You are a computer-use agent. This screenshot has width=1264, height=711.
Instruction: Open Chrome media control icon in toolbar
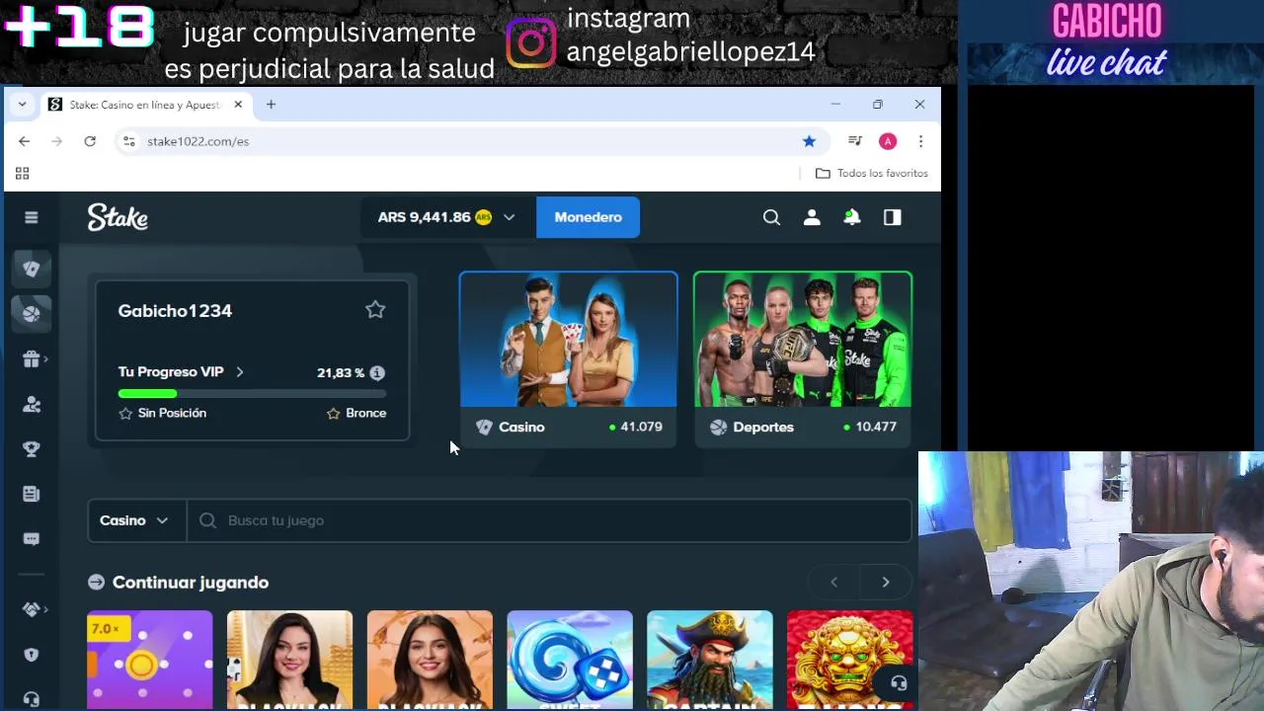[855, 141]
